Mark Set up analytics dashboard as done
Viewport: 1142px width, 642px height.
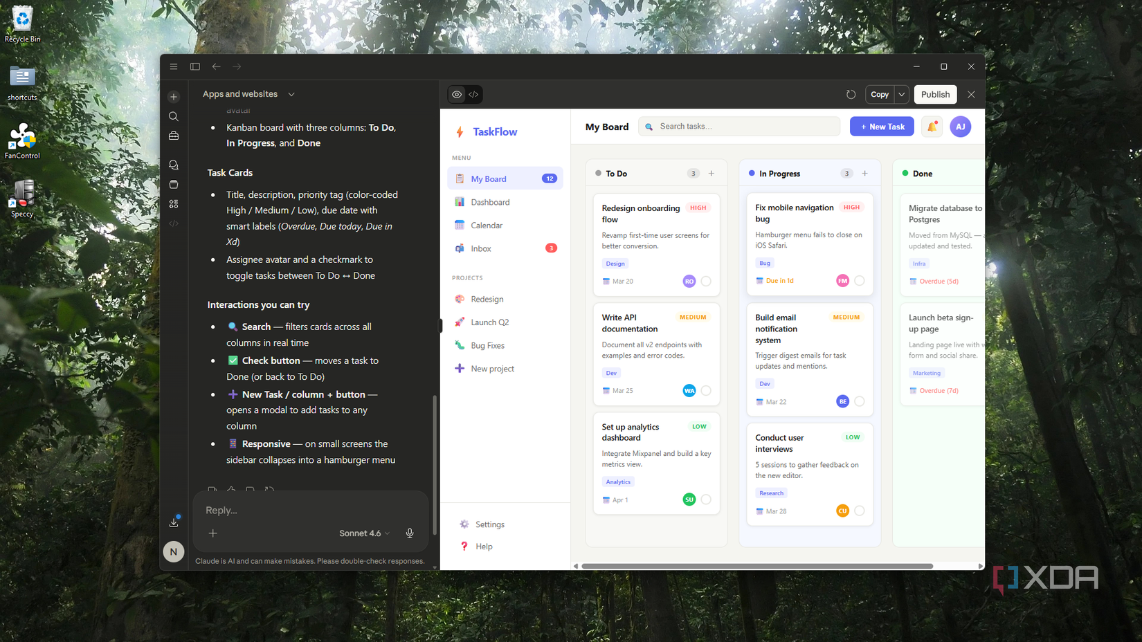click(706, 499)
